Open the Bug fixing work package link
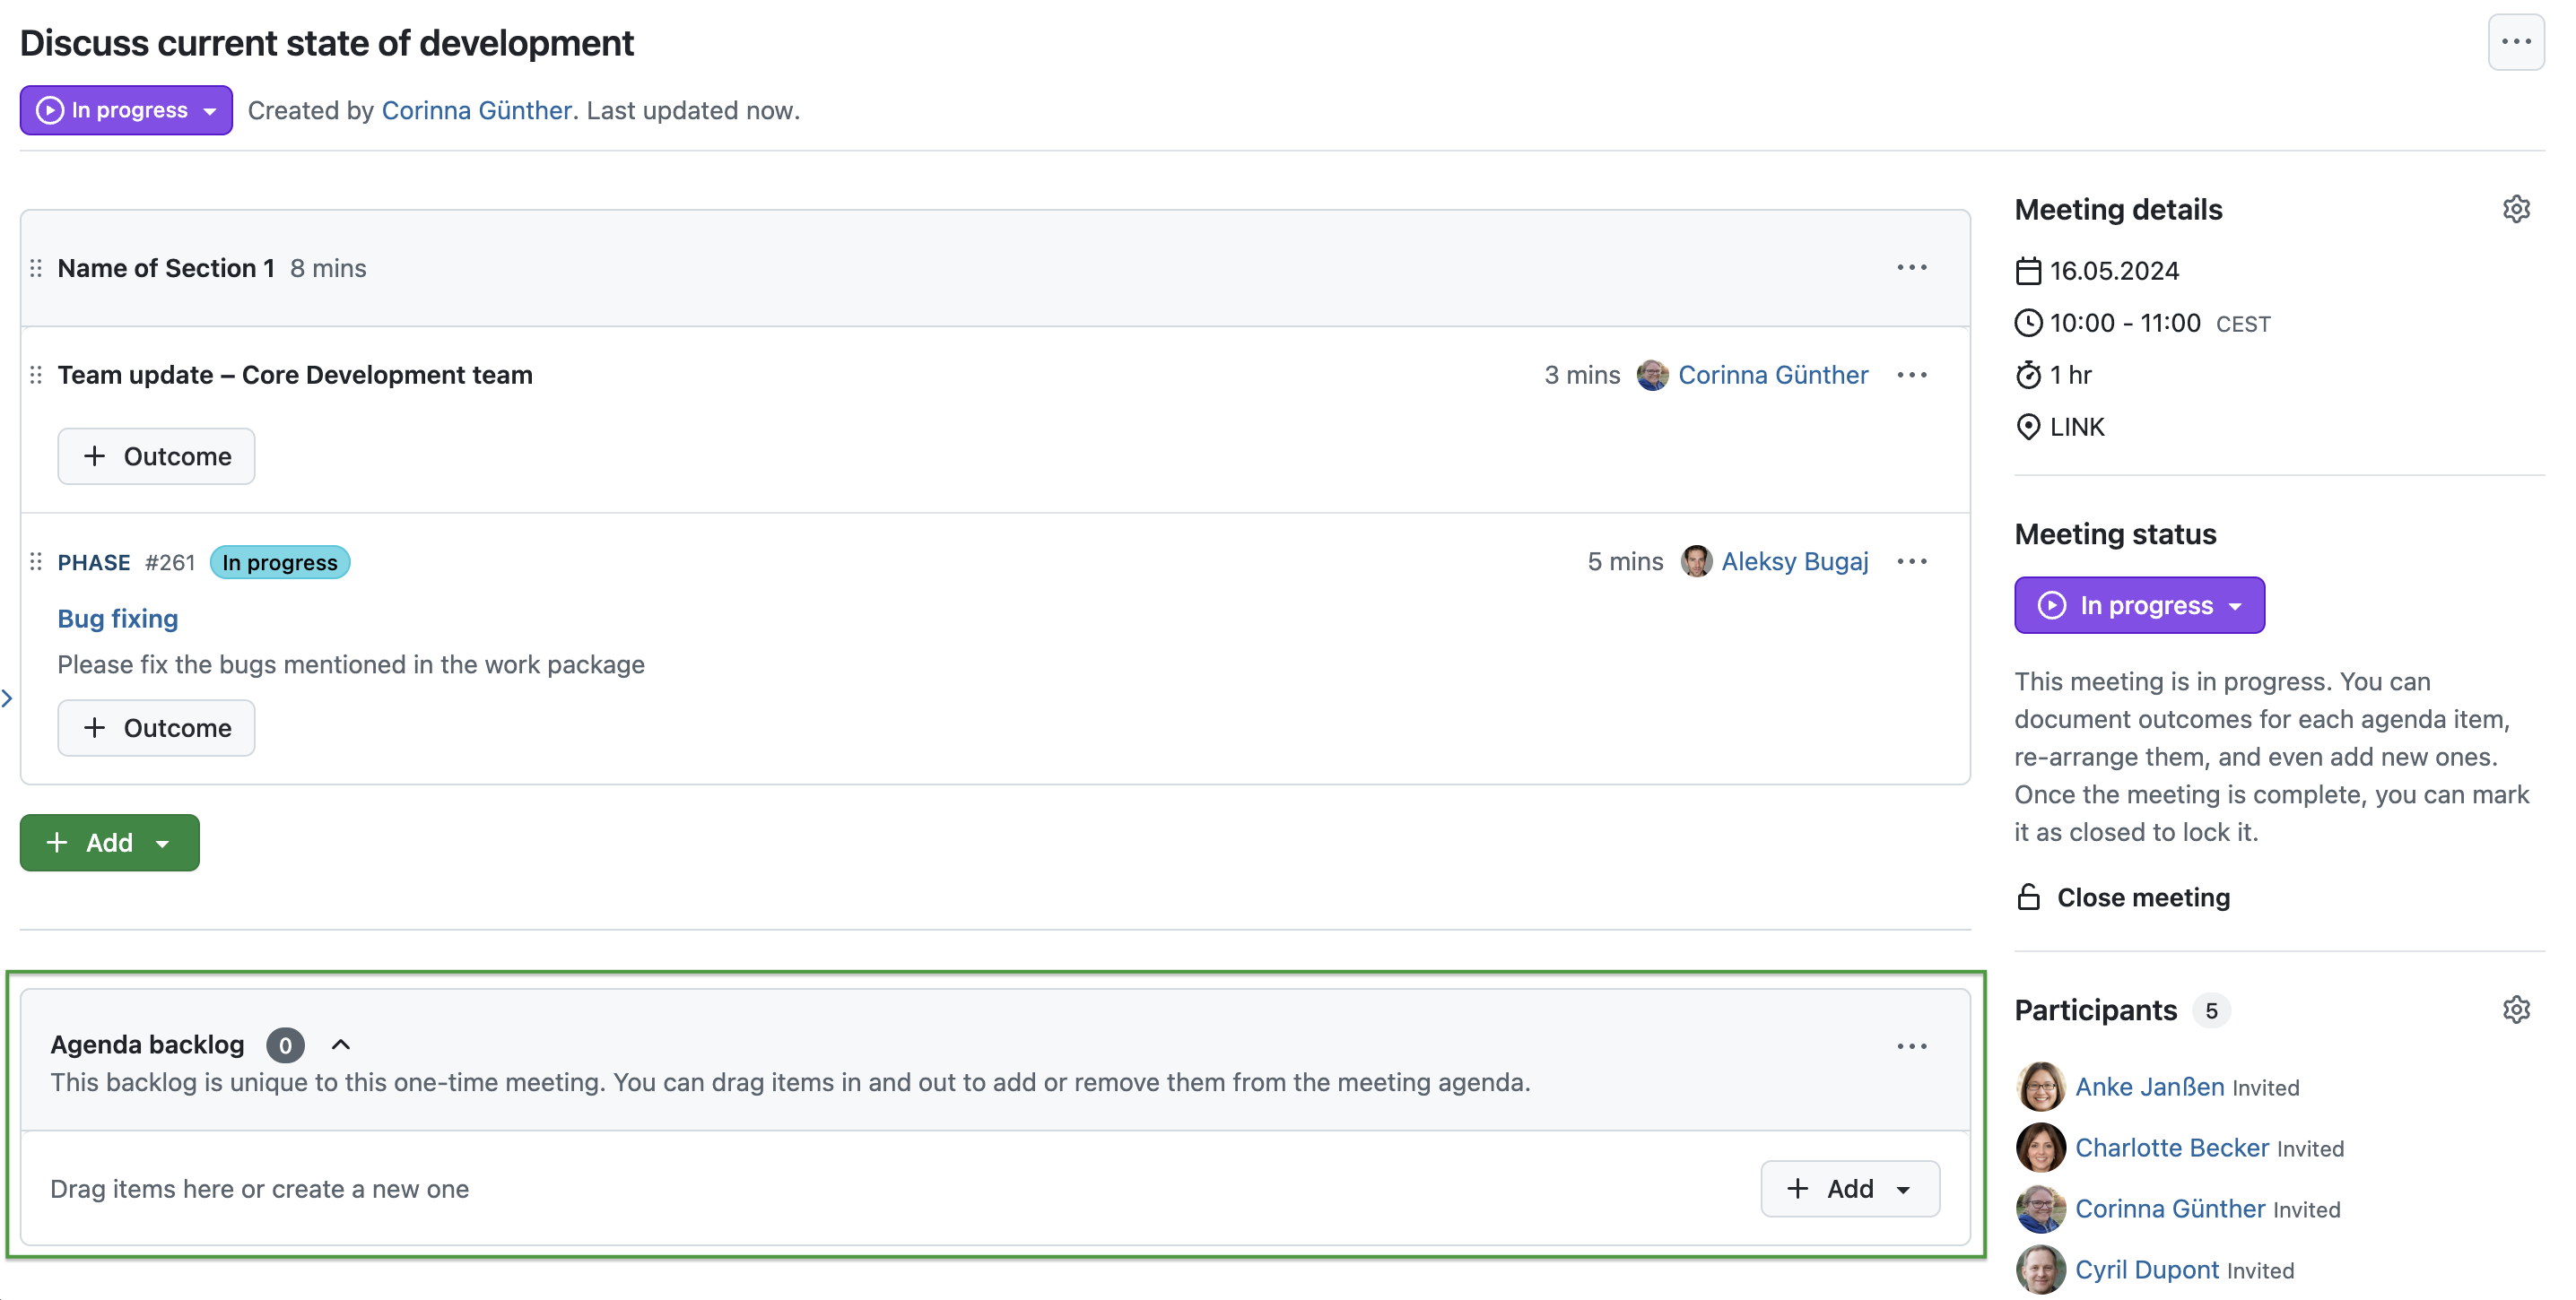Viewport: 2576px width, 1300px height. click(x=117, y=619)
